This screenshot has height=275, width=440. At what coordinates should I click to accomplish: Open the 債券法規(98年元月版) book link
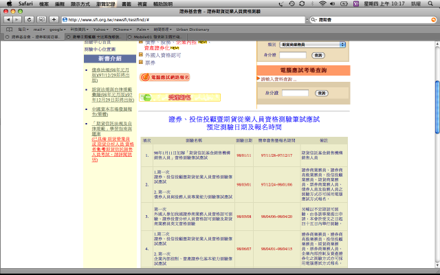111,75
